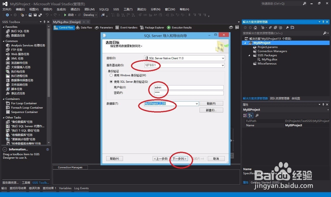Collapse the Containers group in SSIS Toolbox
The height and width of the screenshot is (197, 331).
[4, 99]
